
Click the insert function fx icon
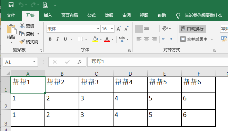[80, 62]
